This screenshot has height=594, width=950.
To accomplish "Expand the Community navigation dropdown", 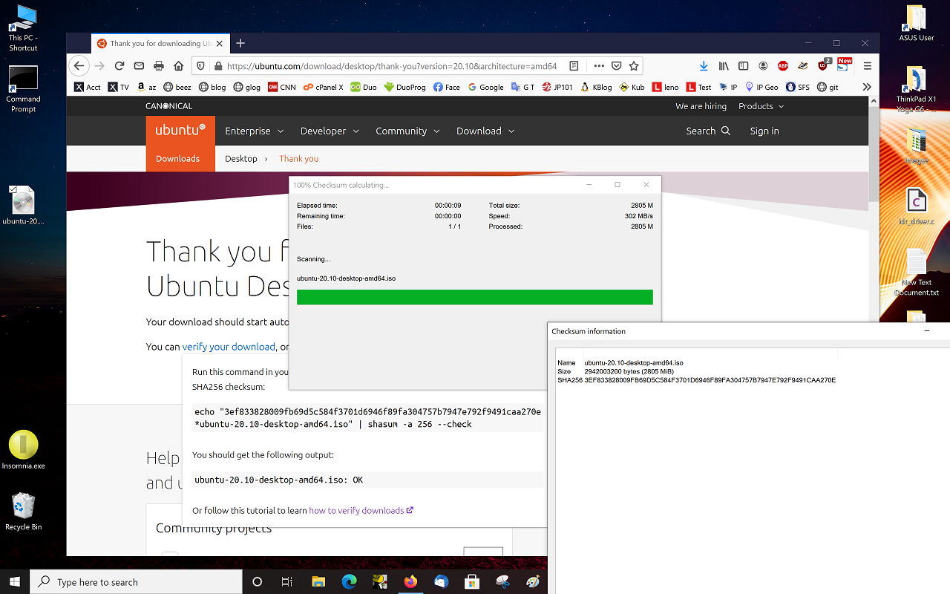I will click(407, 131).
